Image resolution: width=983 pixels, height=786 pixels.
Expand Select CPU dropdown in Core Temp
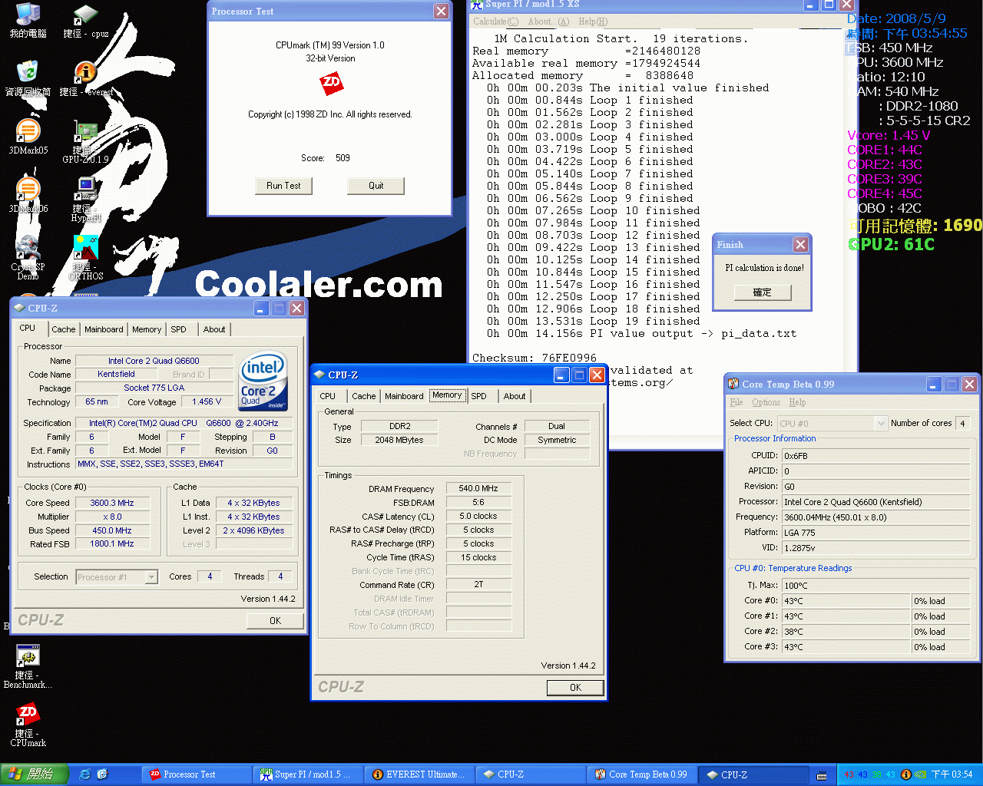880,424
